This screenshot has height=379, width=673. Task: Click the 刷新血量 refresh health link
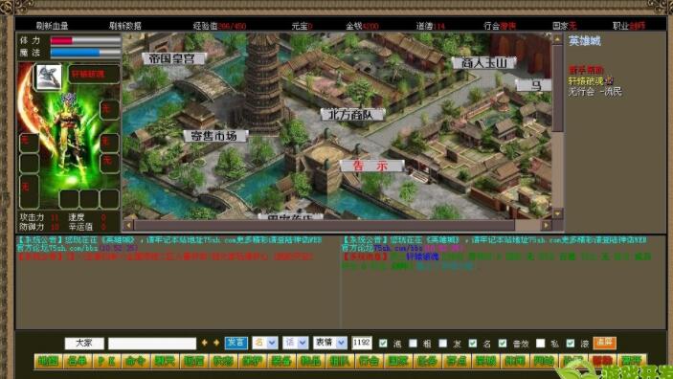tap(52, 26)
